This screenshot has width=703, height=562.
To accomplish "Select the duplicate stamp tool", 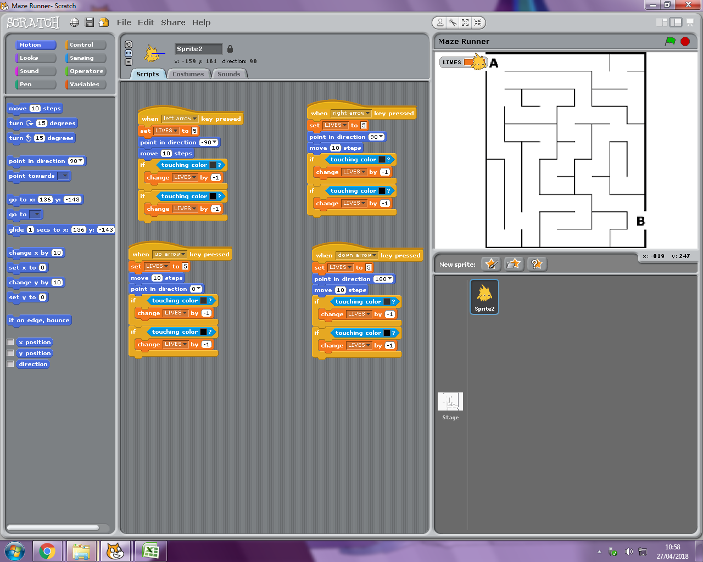I will [440, 23].
